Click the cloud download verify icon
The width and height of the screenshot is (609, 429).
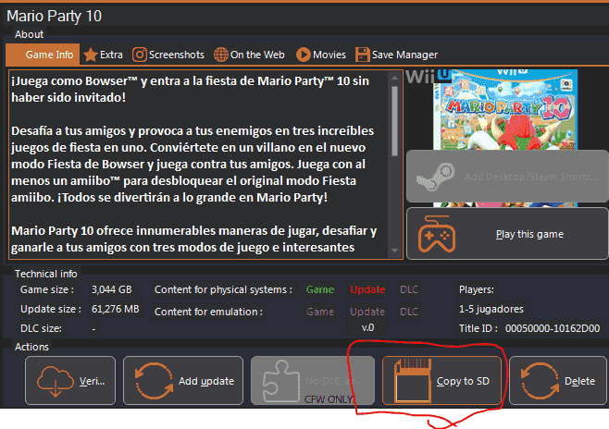[x=56, y=381]
